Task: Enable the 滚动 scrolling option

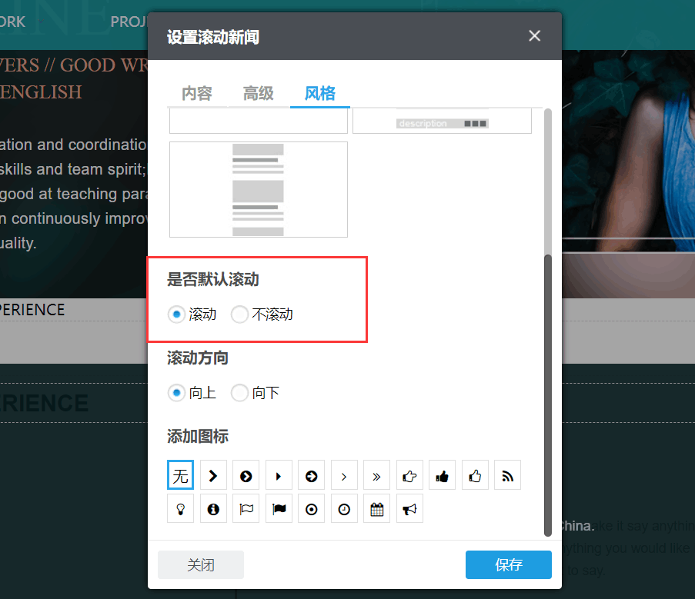Action: pos(176,314)
